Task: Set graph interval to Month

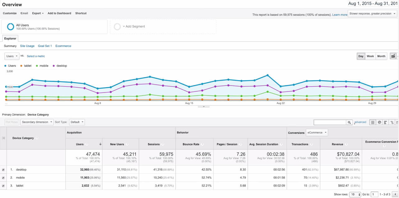Action: point(381,56)
